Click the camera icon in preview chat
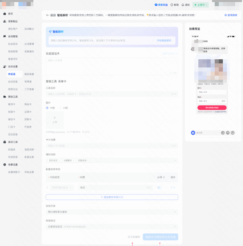This screenshot has height=246, width=243. click(193, 133)
